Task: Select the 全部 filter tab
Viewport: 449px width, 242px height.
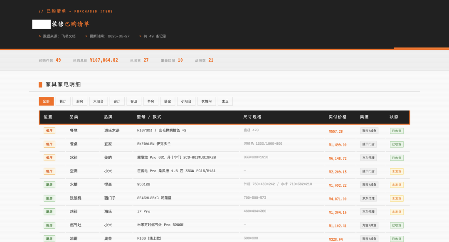Action: pyautogui.click(x=46, y=101)
